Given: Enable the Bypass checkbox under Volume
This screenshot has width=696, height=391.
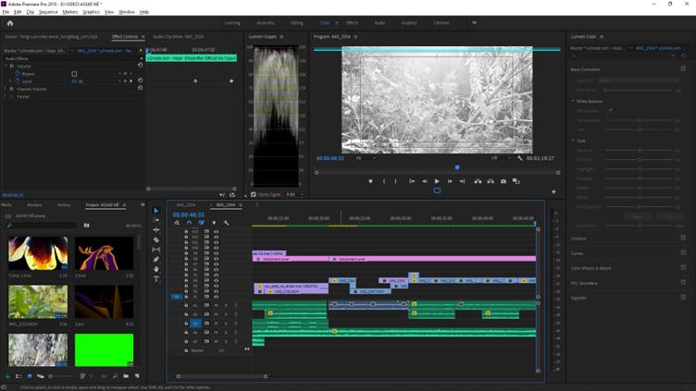Looking at the screenshot, I should coord(74,74).
